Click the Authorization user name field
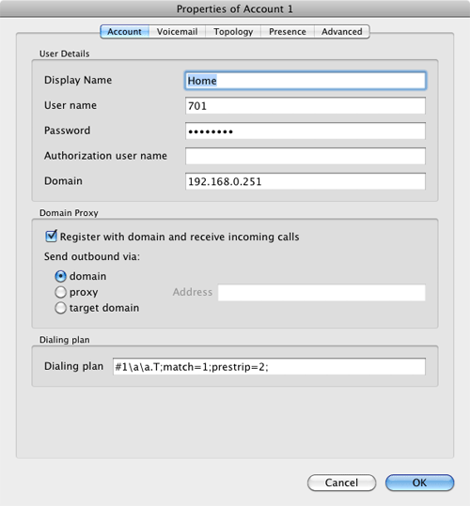Viewport: 470px width, 506px height. (x=305, y=156)
